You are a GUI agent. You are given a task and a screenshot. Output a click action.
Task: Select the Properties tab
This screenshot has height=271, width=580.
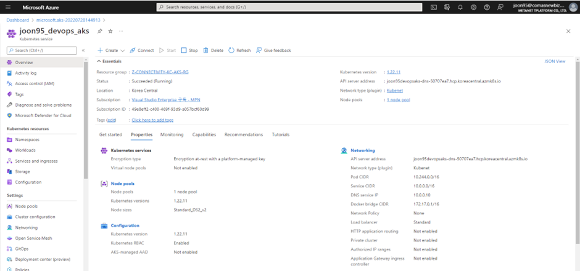142,135
